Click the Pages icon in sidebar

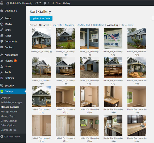(2, 36)
